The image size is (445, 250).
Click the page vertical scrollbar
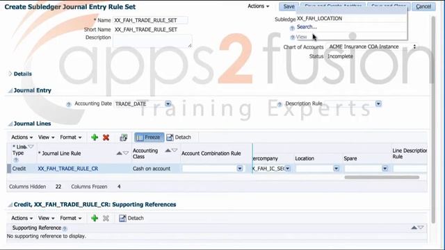click(x=433, y=119)
